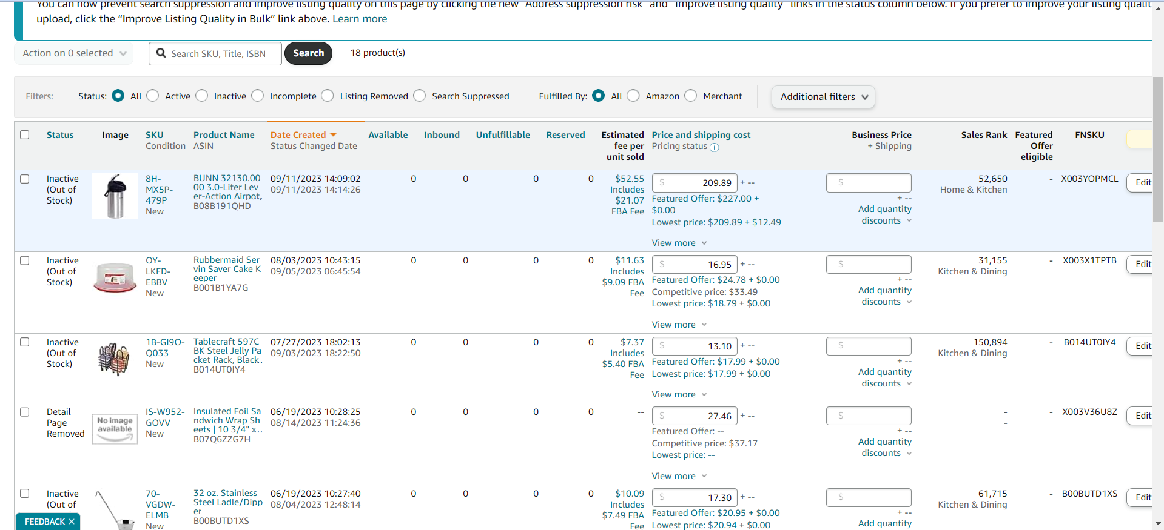Sort by the Status column header
Image resolution: width=1164 pixels, height=530 pixels.
60,135
